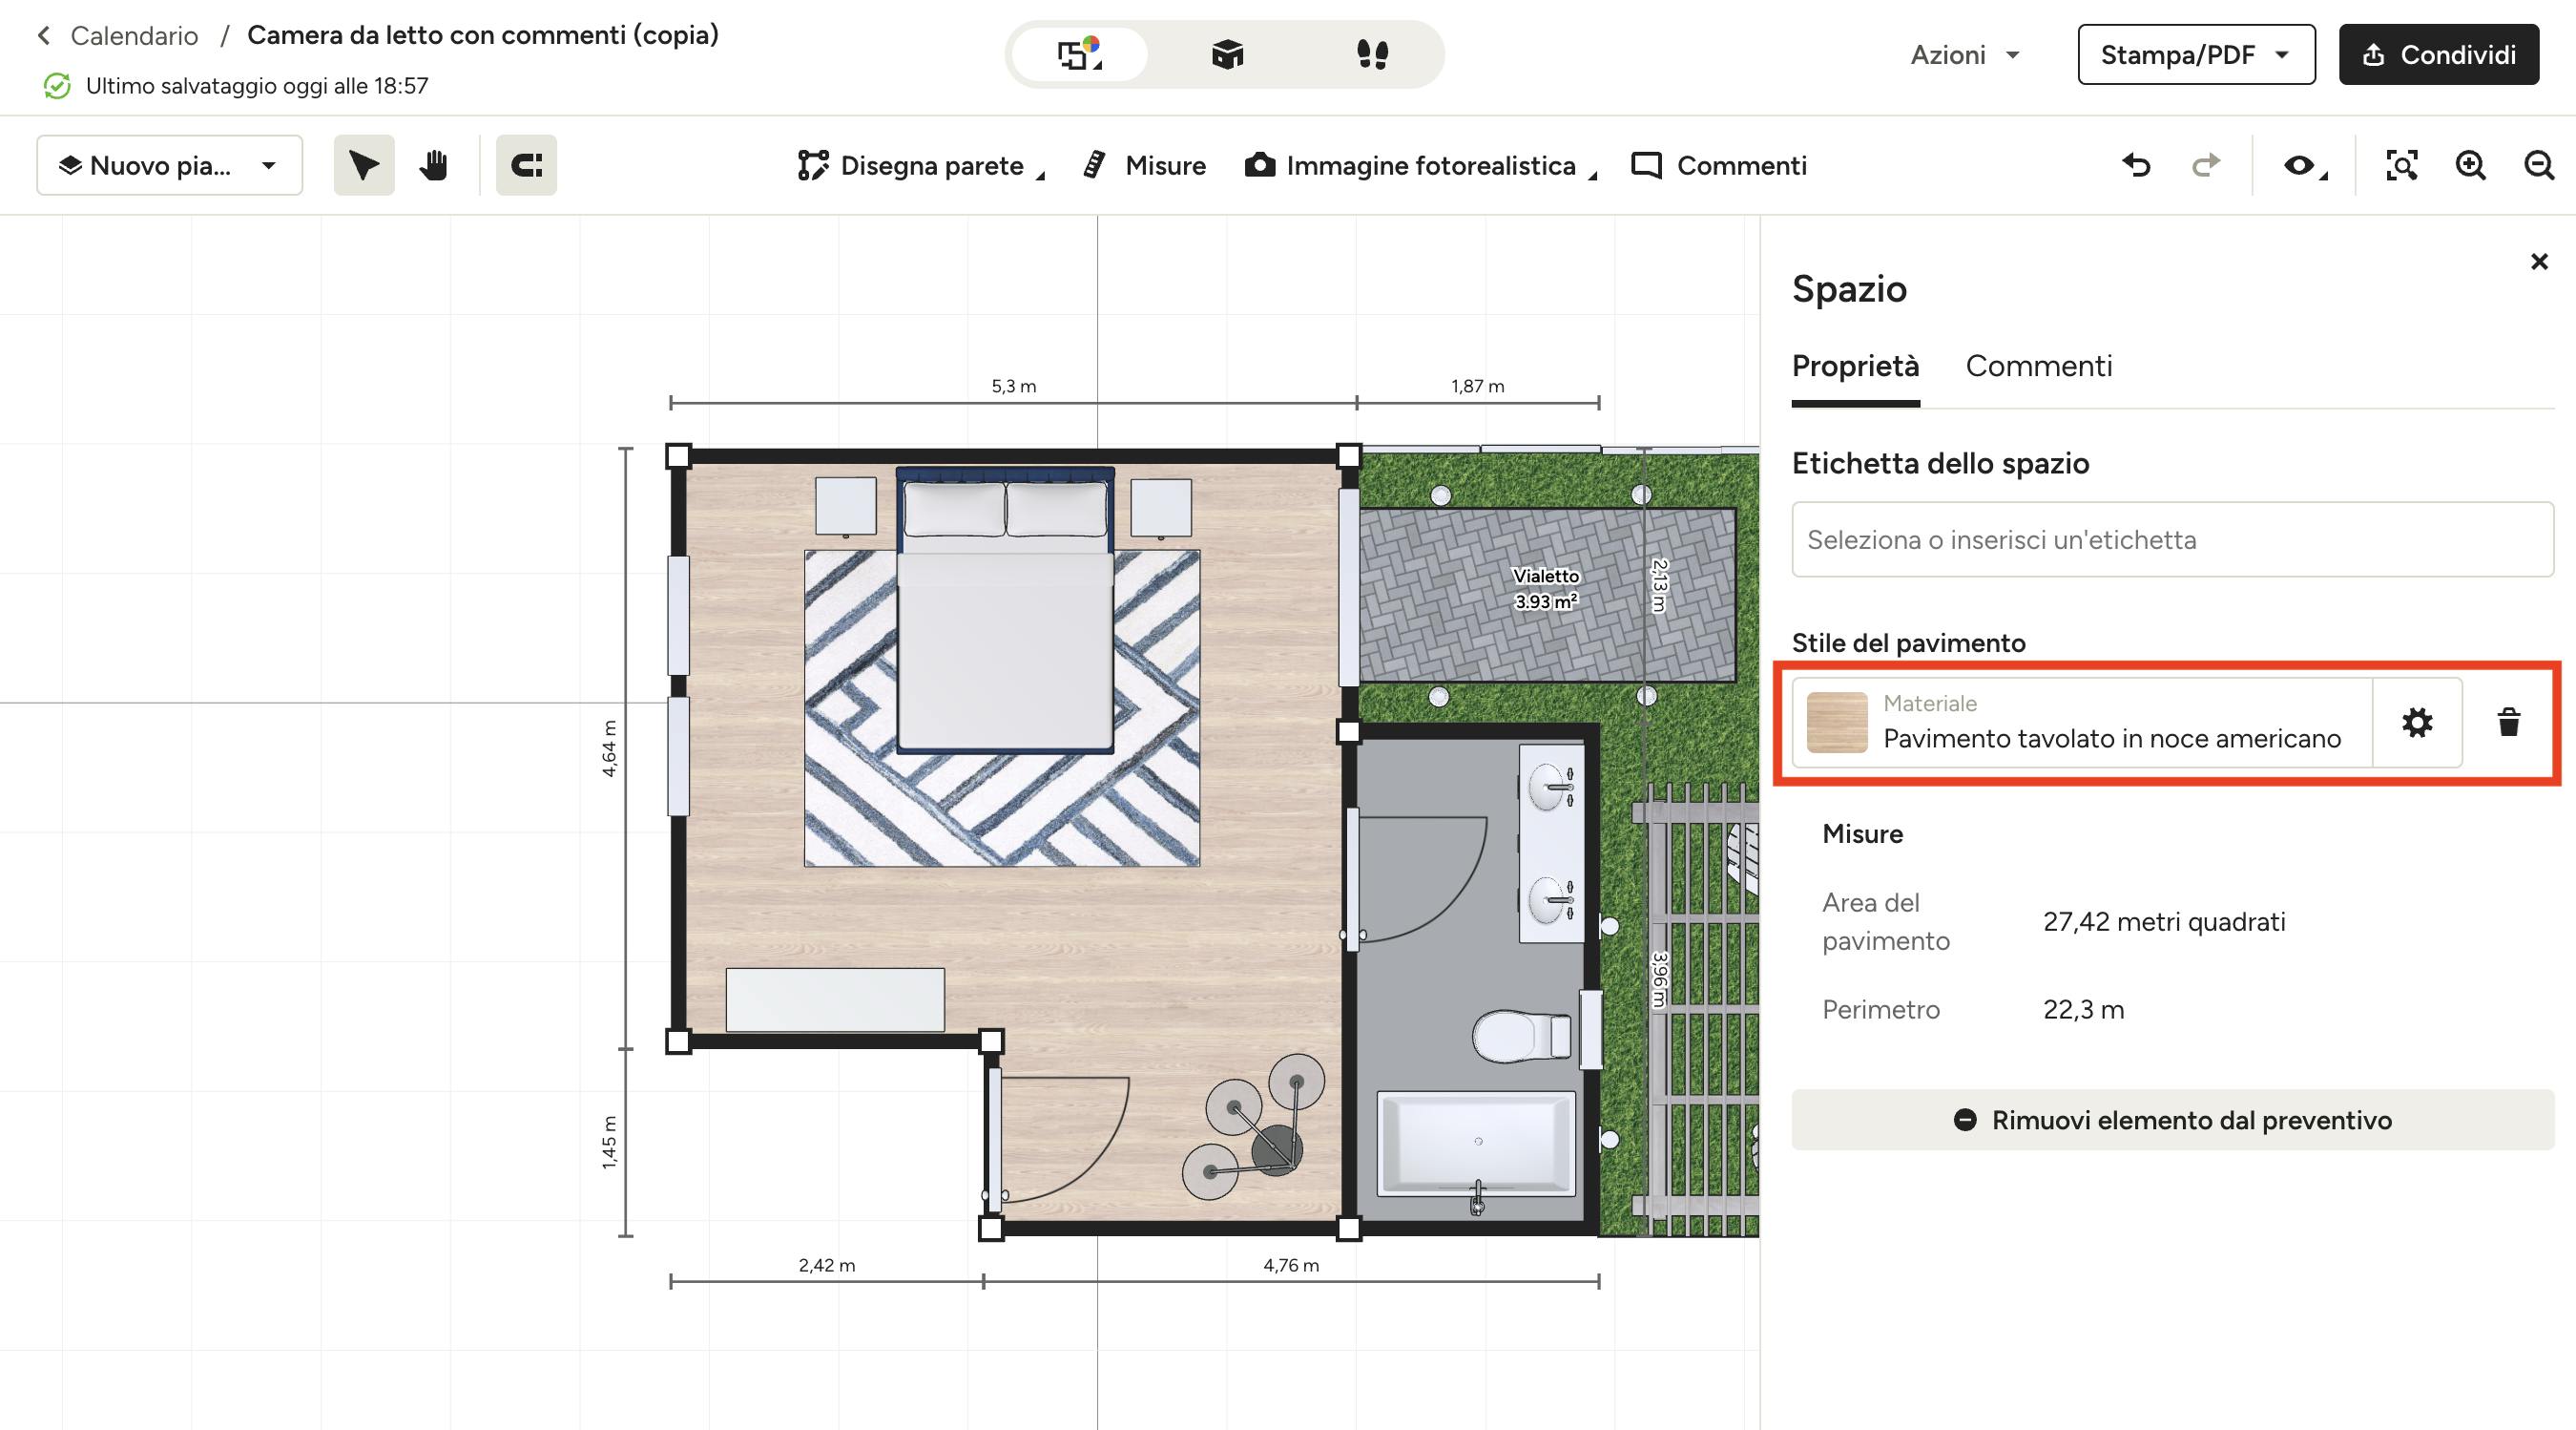Select the walnut floor material swatch
This screenshot has width=2576, height=1430.
(x=1837, y=723)
